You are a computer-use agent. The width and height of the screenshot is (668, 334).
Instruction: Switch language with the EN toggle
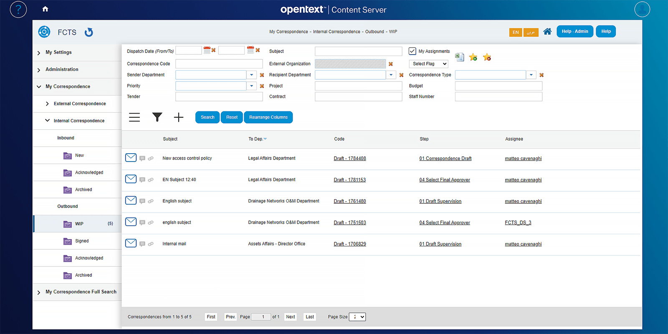click(516, 32)
